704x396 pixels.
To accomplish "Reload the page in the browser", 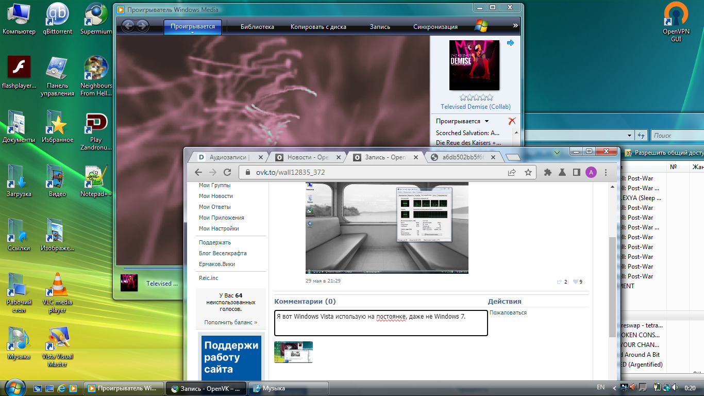I will click(227, 172).
